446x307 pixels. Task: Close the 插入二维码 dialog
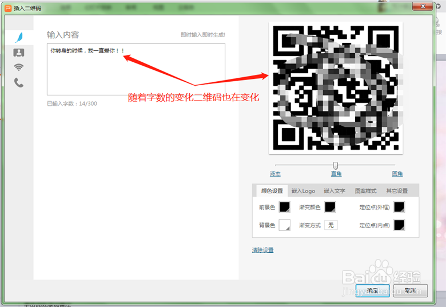point(423,6)
